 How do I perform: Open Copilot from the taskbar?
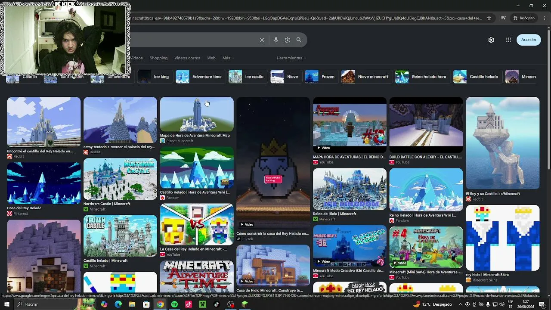pyautogui.click(x=104, y=304)
